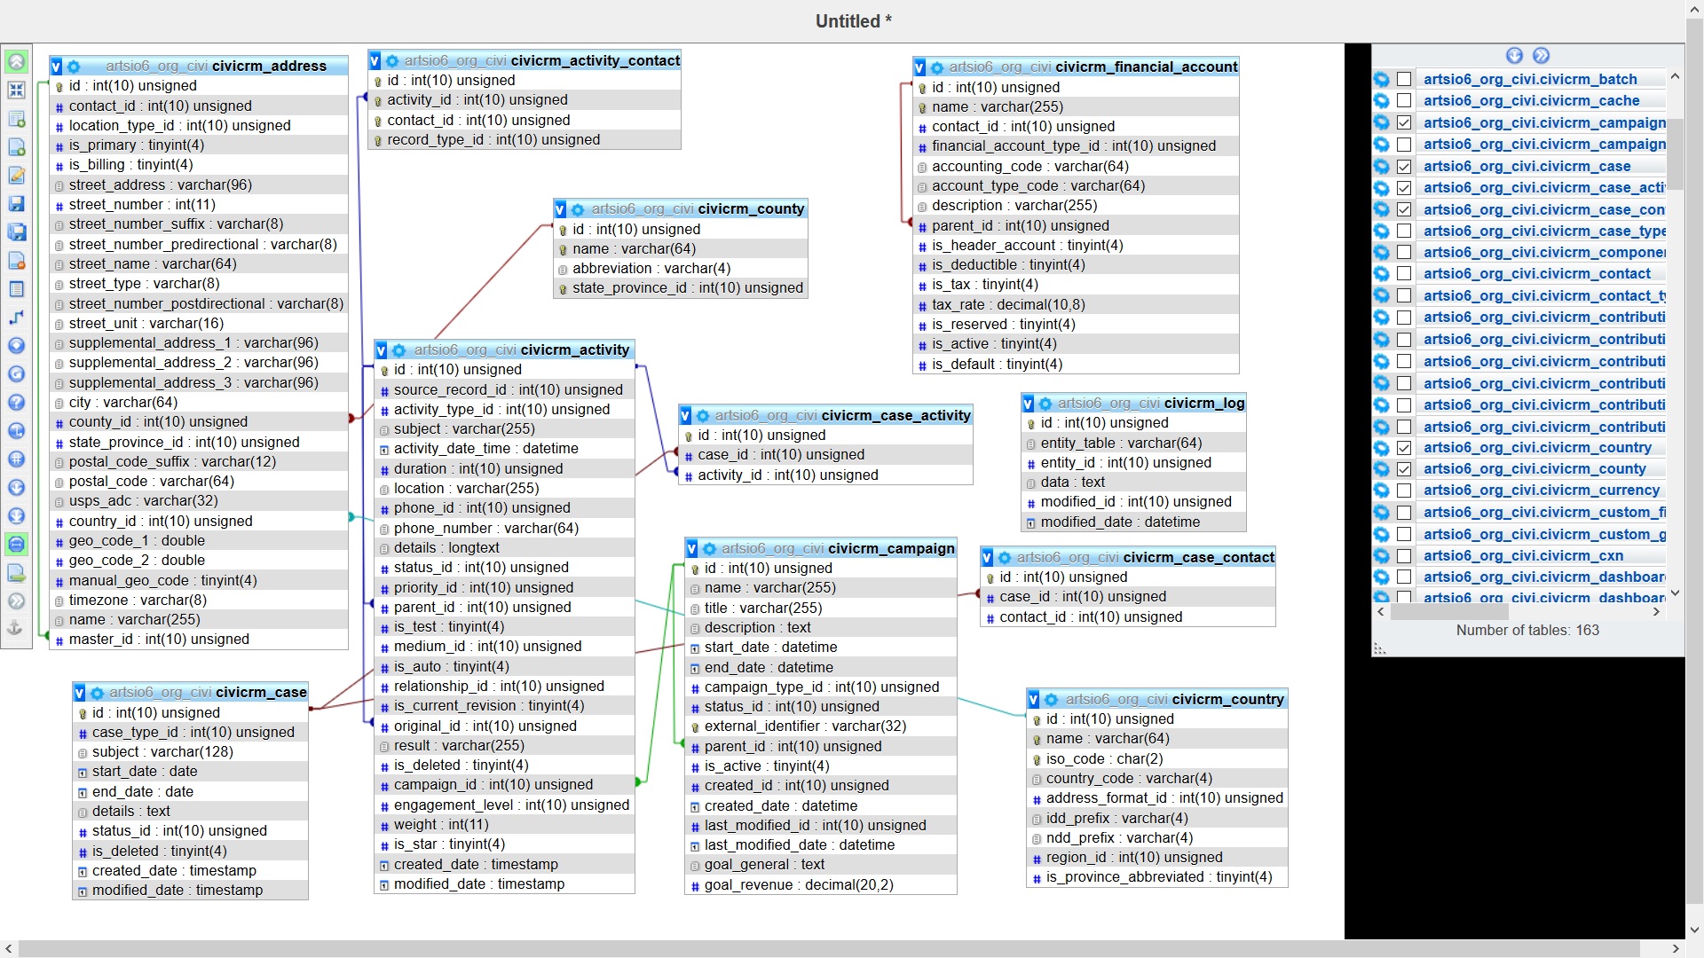Viewport: 1704px width, 958px height.
Task: Click the Reload designer icon
Action: click(16, 374)
